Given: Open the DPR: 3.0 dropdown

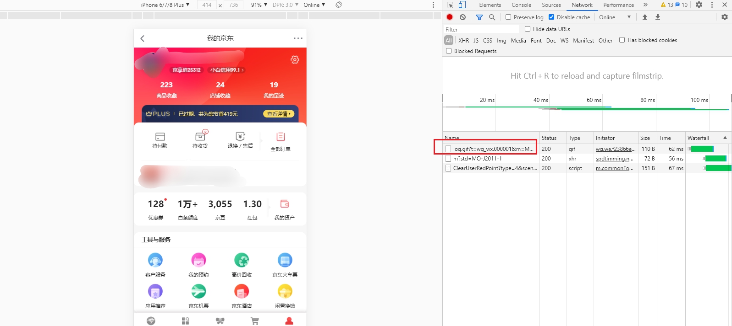Looking at the screenshot, I should click(x=286, y=5).
